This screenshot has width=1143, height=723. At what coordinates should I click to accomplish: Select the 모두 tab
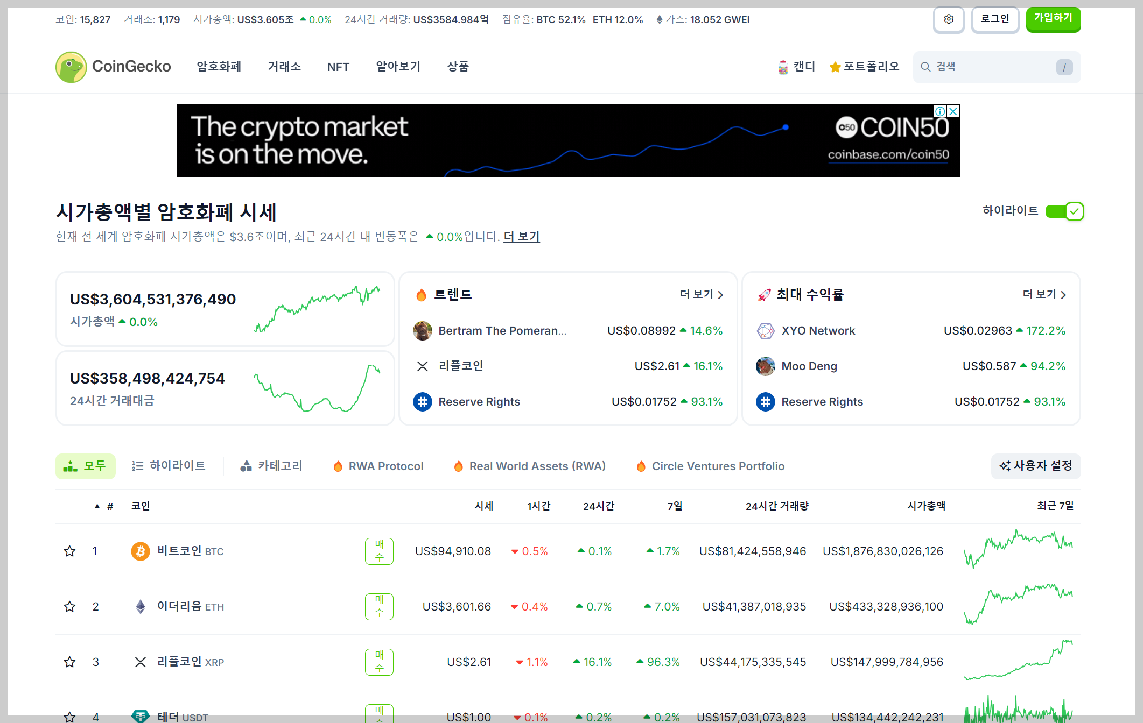85,466
